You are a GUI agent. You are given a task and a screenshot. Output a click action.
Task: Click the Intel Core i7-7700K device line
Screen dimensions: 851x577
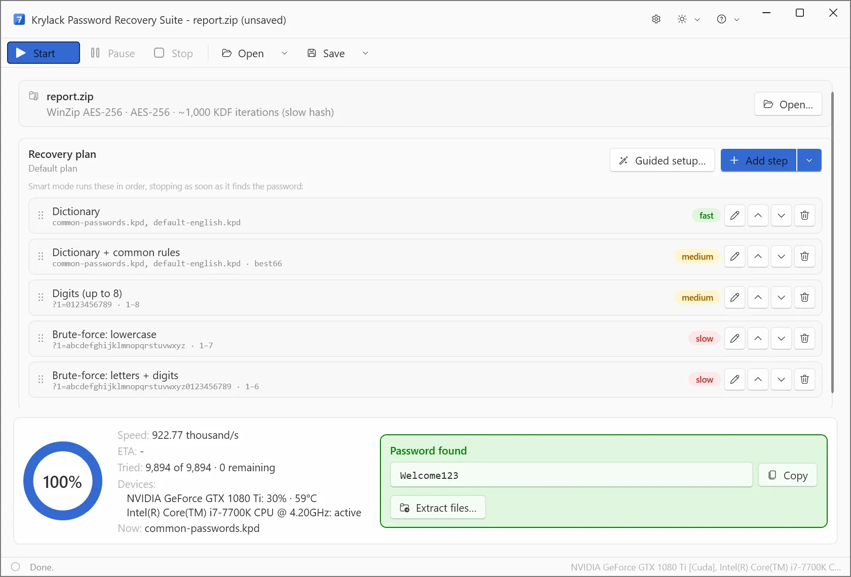pos(244,513)
